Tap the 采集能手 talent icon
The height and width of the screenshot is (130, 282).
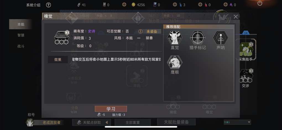click(246, 49)
